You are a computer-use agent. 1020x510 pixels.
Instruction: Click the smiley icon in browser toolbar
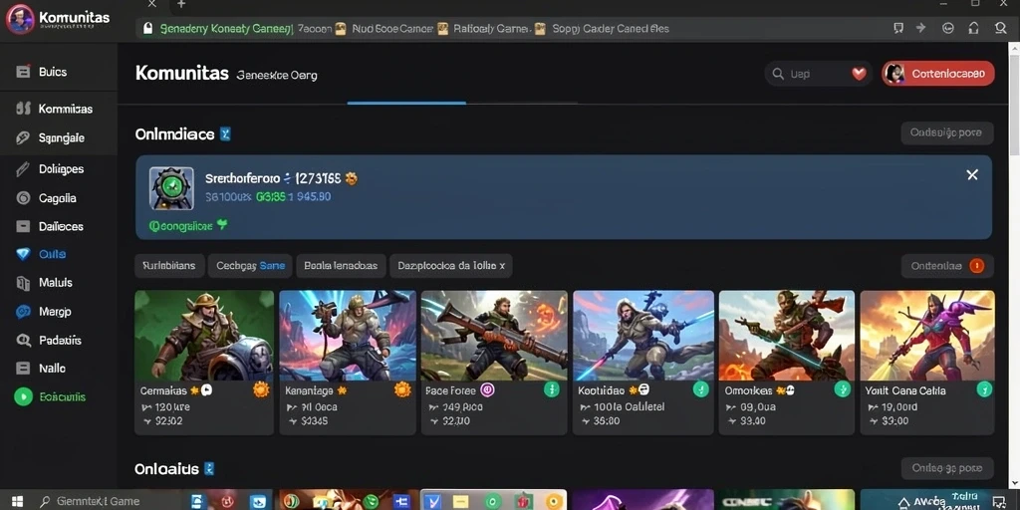pos(948,28)
